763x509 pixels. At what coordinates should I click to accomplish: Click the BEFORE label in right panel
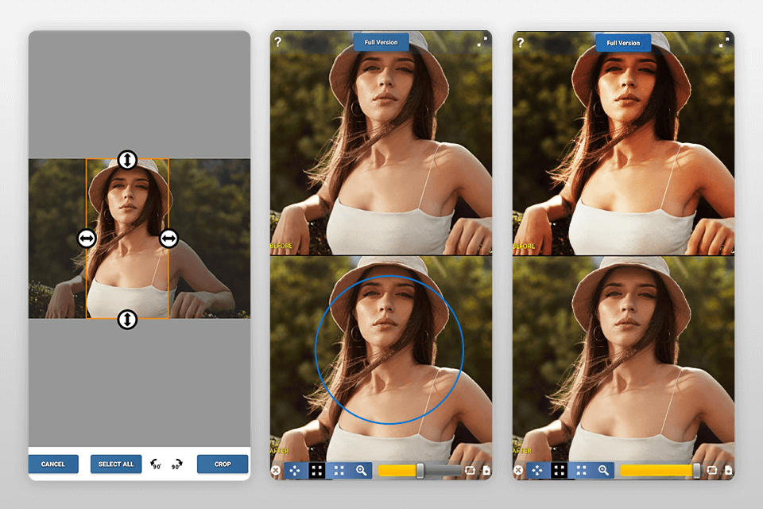coord(524,246)
